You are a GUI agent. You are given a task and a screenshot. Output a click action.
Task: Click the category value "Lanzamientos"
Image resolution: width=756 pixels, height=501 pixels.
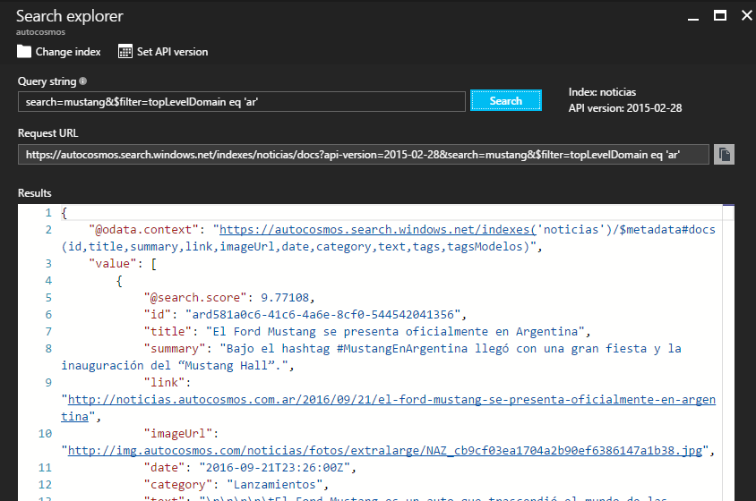[274, 484]
